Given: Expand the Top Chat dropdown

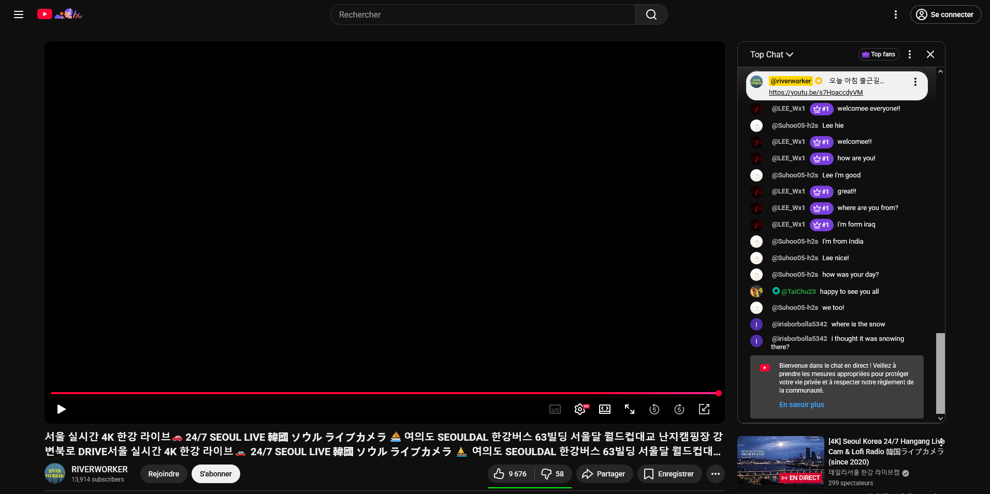Looking at the screenshot, I should pos(771,54).
